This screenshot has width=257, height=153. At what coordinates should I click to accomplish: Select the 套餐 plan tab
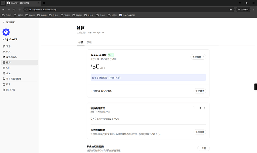81,42
